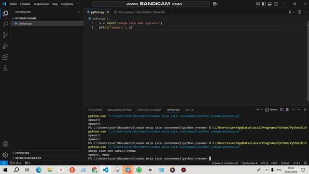Open the Файл menu
Screen dimensions: 309x174
coord(13,4)
